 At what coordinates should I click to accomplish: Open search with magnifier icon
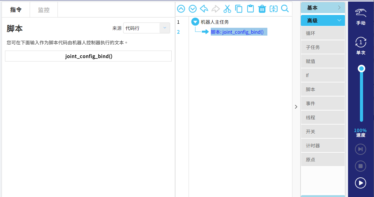click(285, 9)
